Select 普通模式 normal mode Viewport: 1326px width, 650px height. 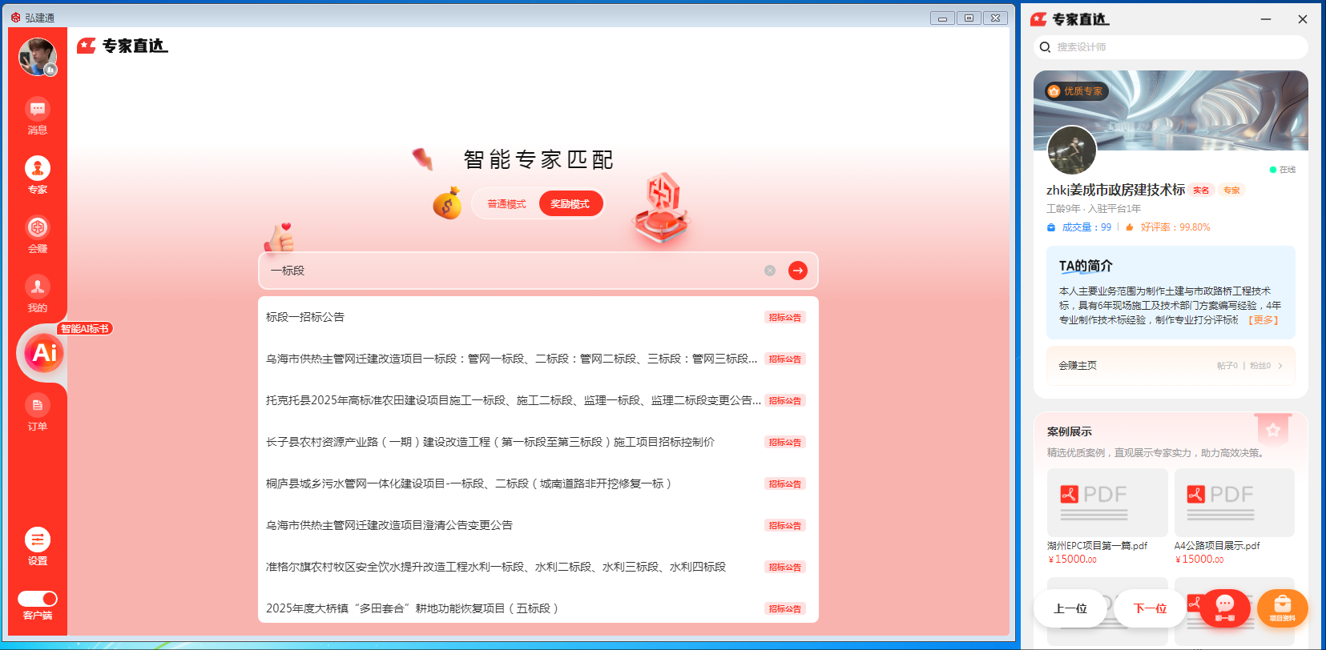(506, 204)
